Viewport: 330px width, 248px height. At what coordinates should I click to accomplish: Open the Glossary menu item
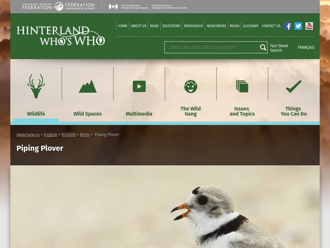click(x=251, y=26)
